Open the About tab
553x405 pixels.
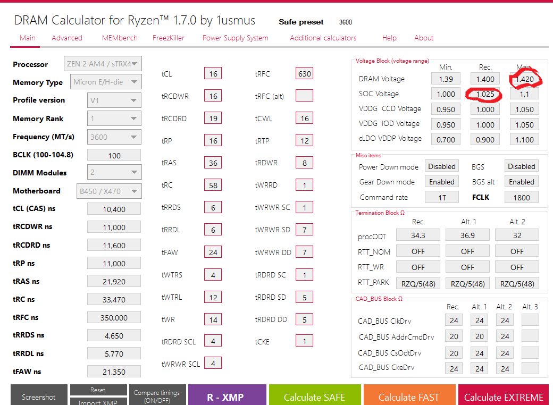point(424,38)
